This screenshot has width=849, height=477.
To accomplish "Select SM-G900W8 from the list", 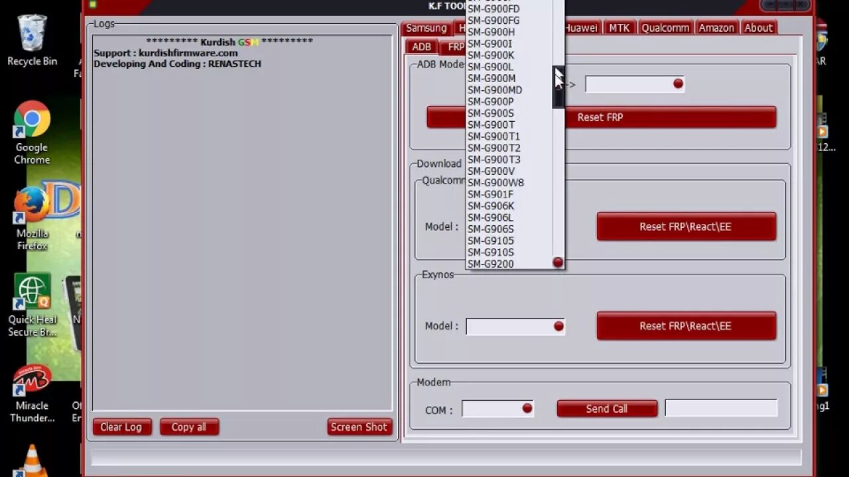I will (509, 183).
